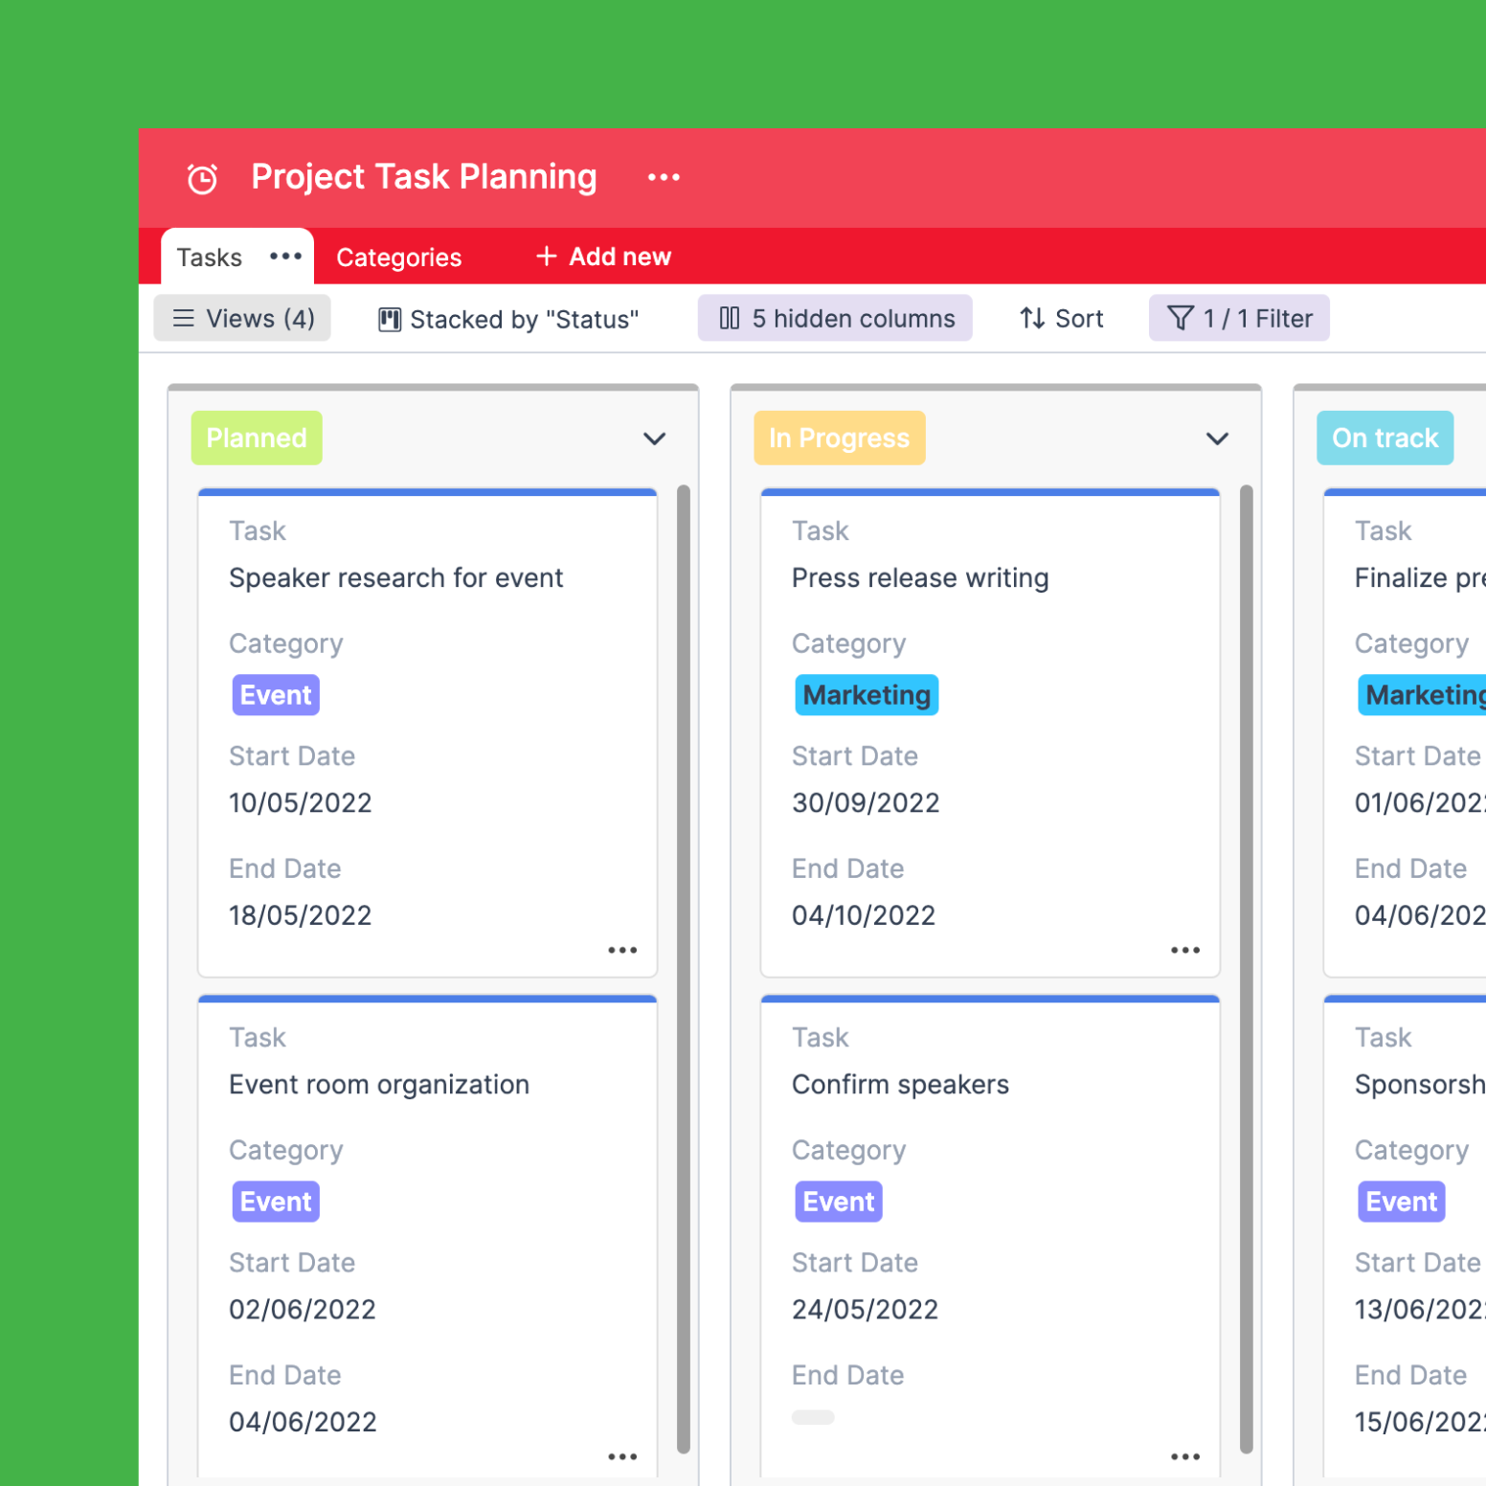
Task: Click the alarm clock app icon
Action: [201, 177]
